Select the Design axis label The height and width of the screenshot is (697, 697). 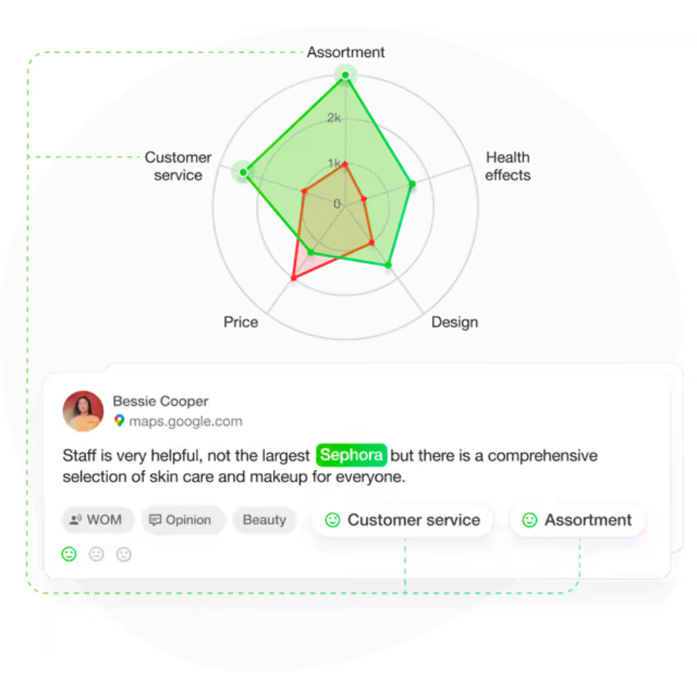coord(454,322)
